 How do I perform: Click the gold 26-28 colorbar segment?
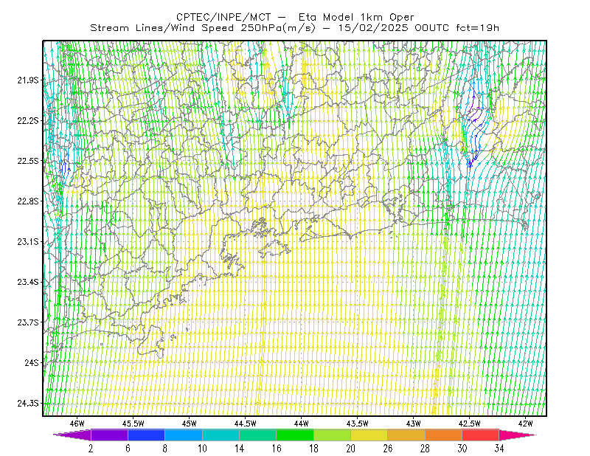[x=406, y=435]
